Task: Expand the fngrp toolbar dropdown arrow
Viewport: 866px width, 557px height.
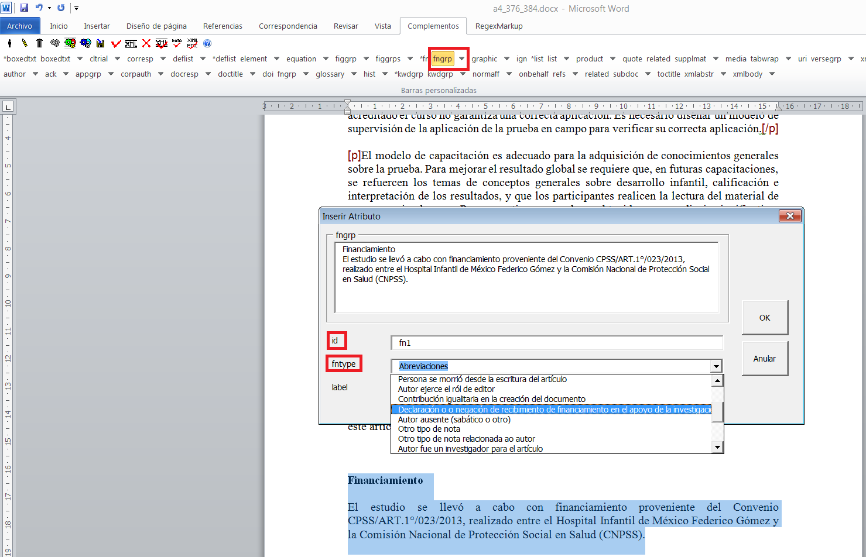Action: 462,59
